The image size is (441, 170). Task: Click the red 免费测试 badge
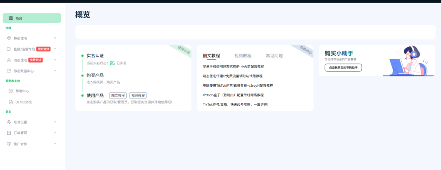pyautogui.click(x=36, y=60)
